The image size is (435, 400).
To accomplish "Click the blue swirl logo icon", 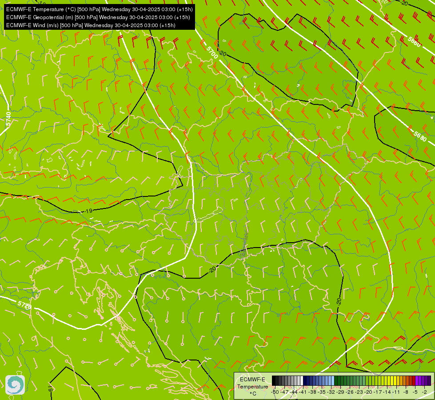I will pos(15,385).
